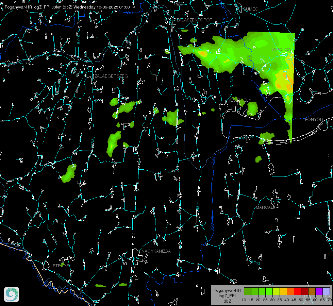Select the 15-20 dBZ green legend swatch
Screen dimensions: 333x306
click(x=255, y=291)
